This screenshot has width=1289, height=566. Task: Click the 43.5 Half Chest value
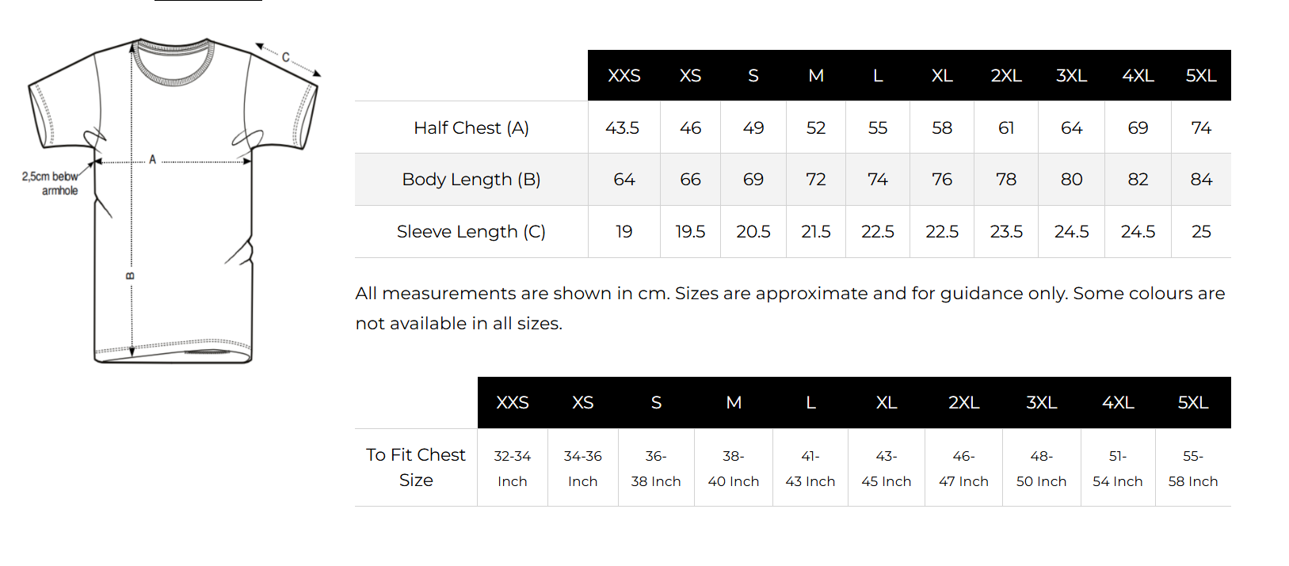click(x=623, y=127)
